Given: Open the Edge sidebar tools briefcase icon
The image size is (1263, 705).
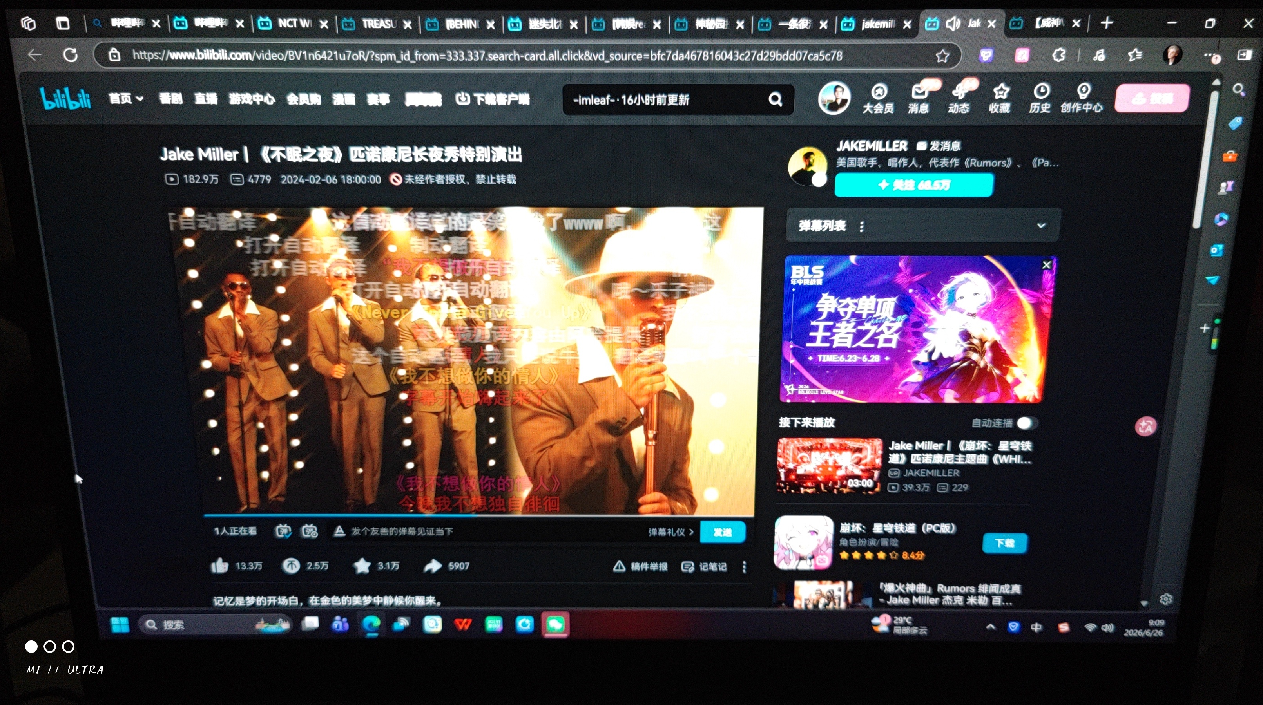Looking at the screenshot, I should pos(1230,156).
